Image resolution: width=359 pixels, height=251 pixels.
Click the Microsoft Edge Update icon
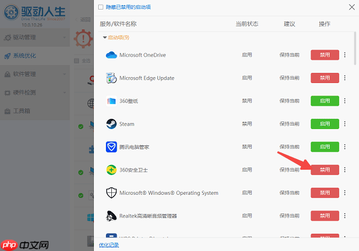point(111,78)
